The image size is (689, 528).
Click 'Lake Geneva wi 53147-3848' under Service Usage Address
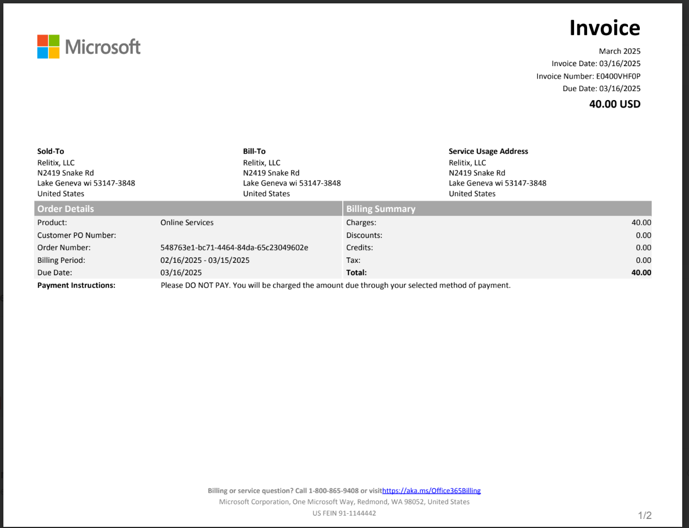click(498, 183)
